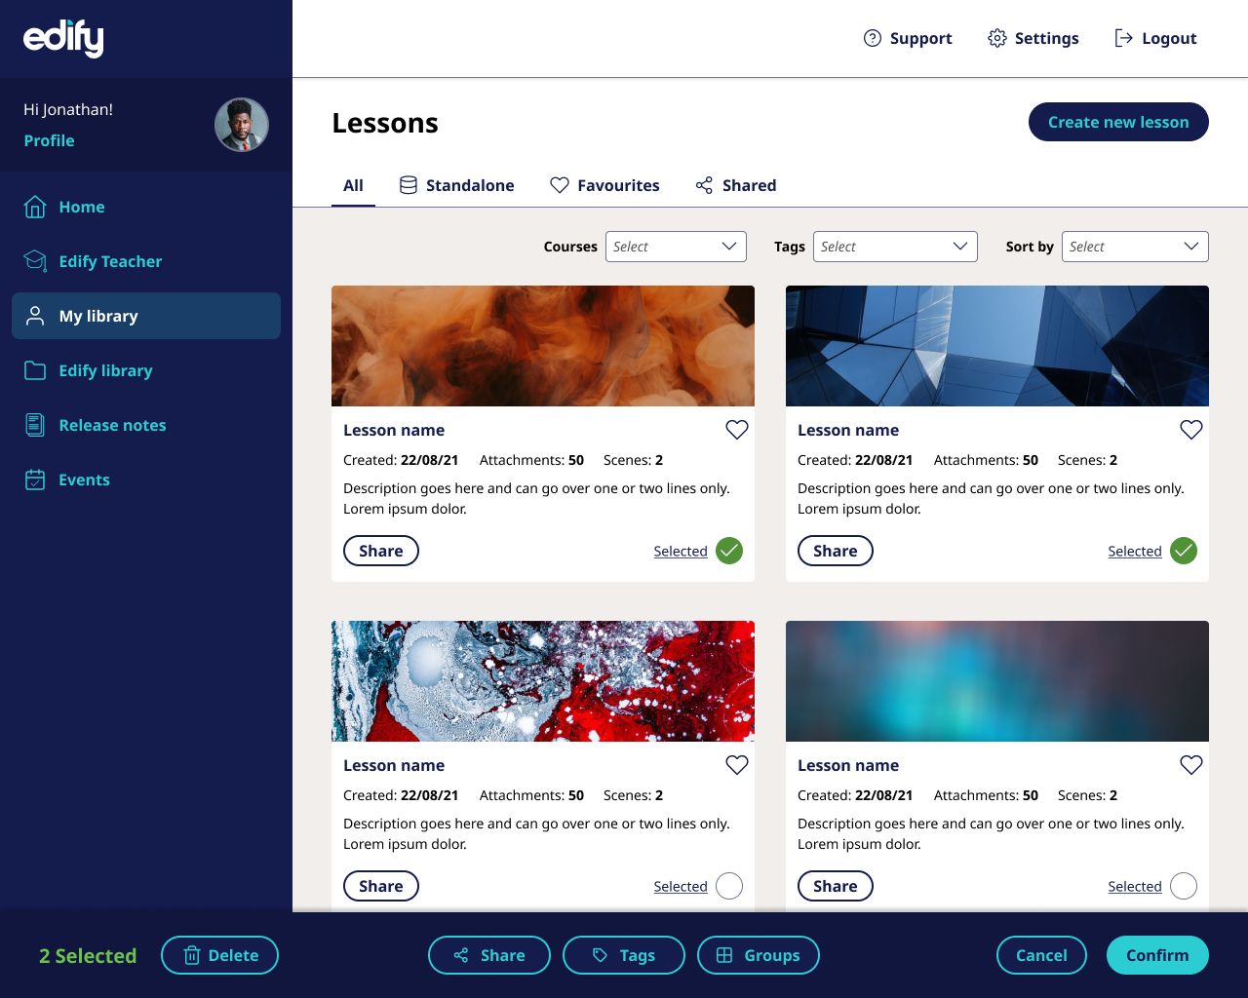The width and height of the screenshot is (1248, 998).
Task: Click Jonathan's profile avatar
Action: 242,125
